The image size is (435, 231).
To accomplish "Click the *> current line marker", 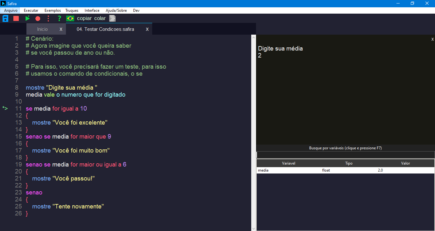I will 5,108.
